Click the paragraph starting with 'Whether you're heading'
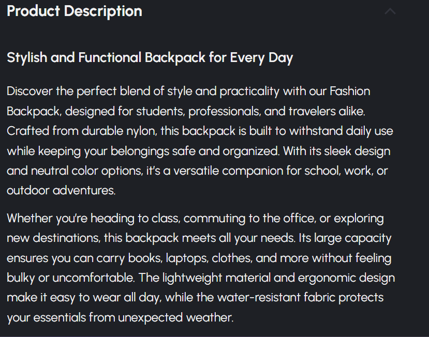429x337 pixels. coord(200,267)
